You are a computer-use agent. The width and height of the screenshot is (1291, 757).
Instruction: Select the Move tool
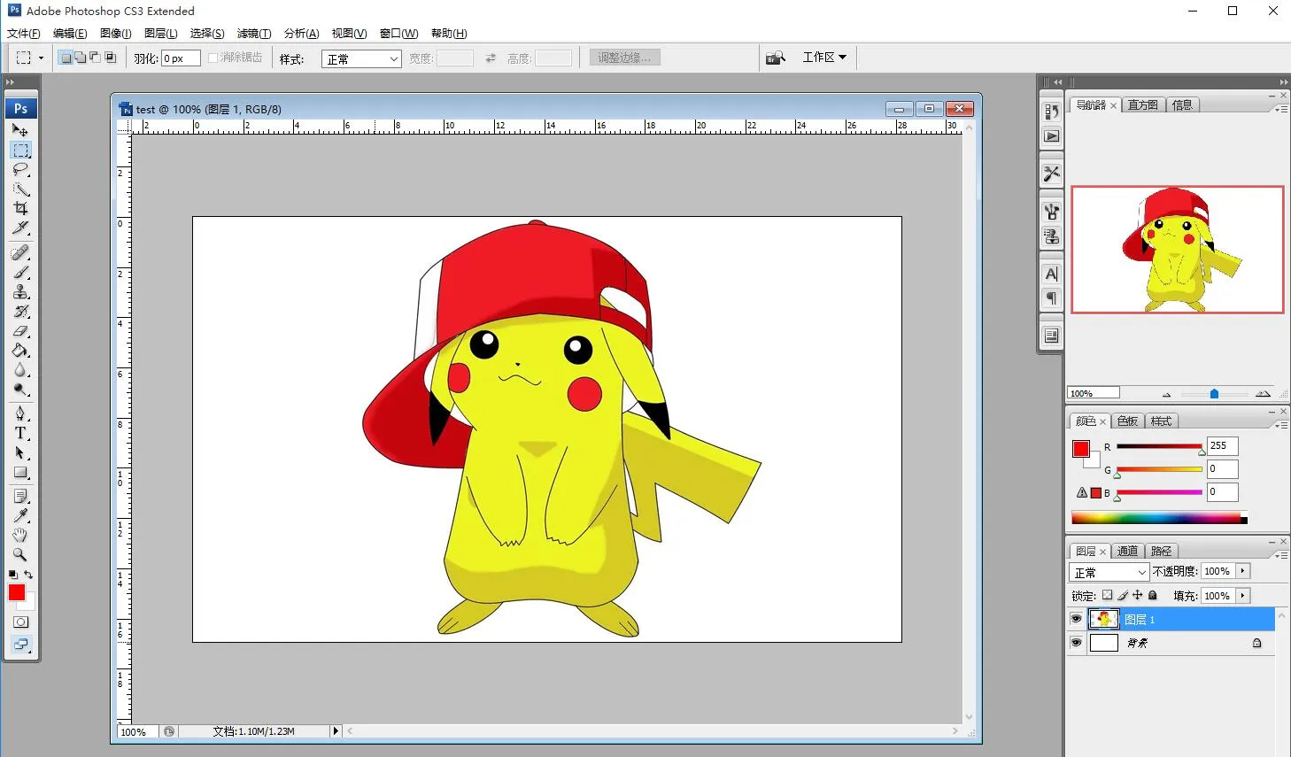pyautogui.click(x=20, y=130)
